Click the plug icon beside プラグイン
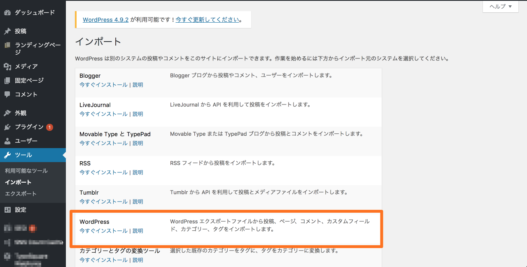 [7, 127]
